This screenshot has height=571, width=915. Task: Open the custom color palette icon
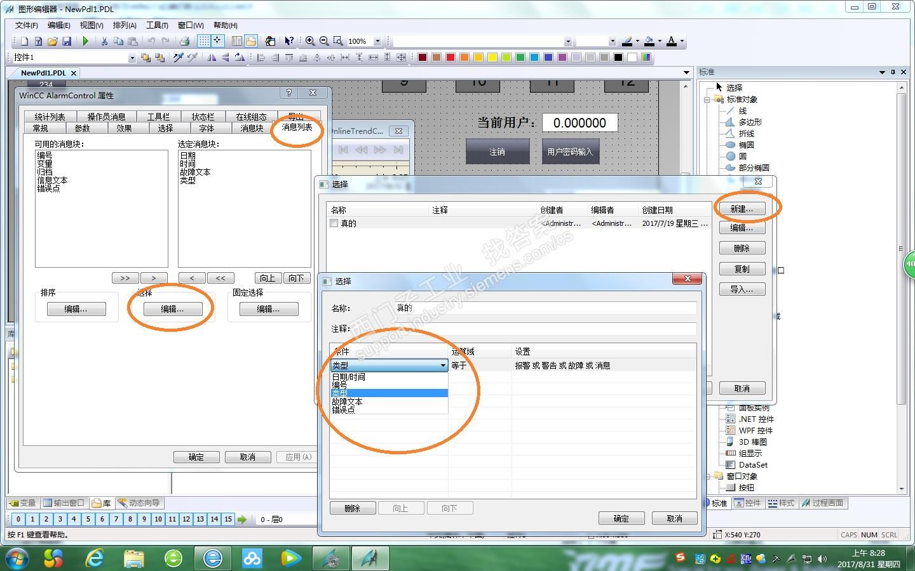click(646, 57)
